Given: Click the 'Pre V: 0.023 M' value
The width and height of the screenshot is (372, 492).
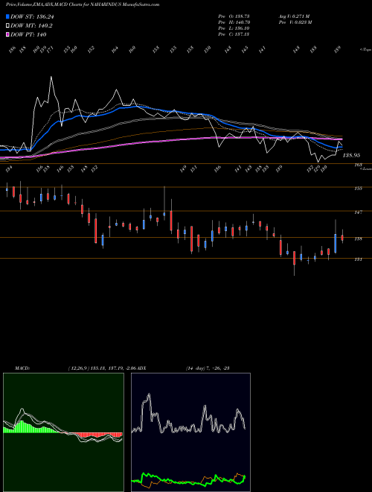Looking at the screenshot, I should click(295, 22).
